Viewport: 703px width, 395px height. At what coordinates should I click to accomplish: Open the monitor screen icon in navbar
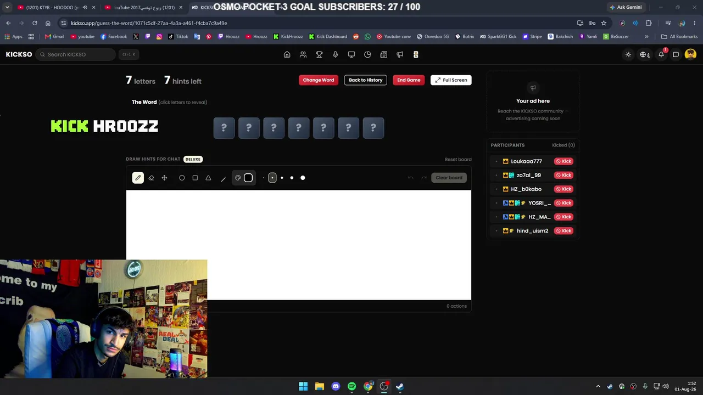coord(351,54)
